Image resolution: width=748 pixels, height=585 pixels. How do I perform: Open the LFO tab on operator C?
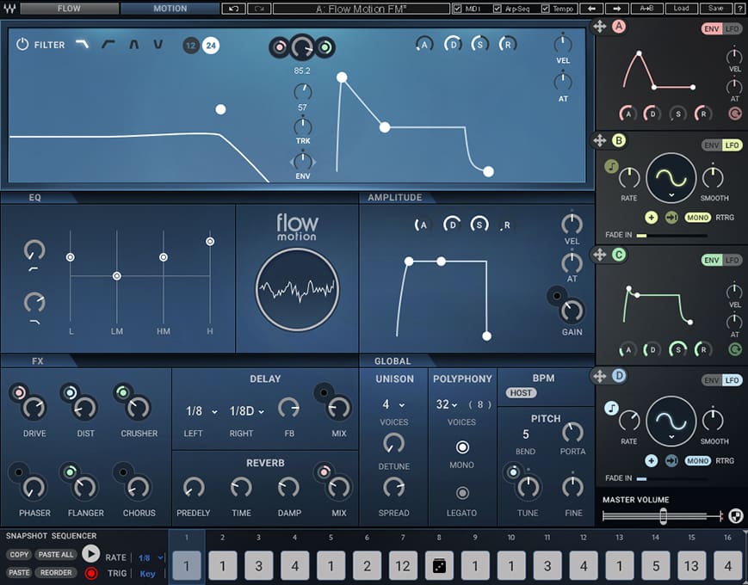pos(731,260)
